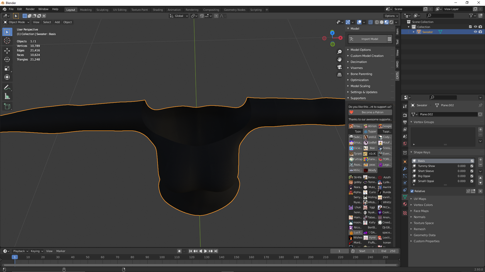Click the current frame number field

click(x=339, y=251)
